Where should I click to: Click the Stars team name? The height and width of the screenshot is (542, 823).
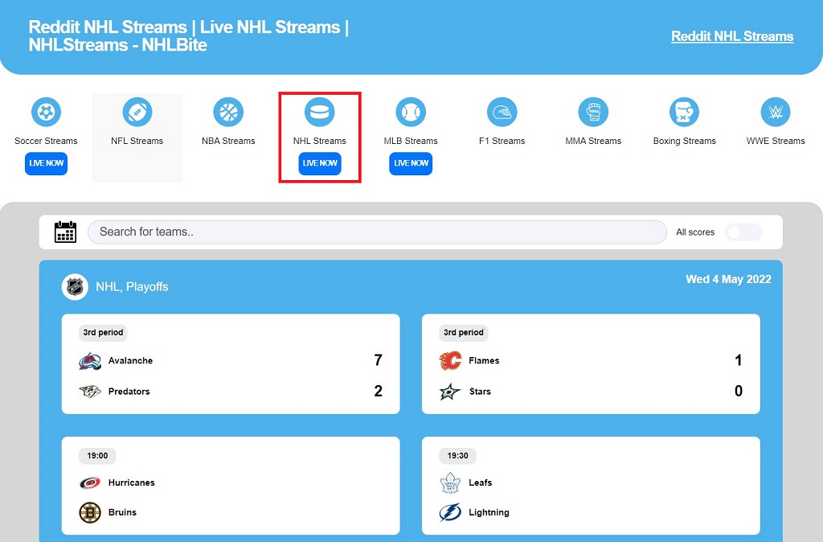coord(480,392)
